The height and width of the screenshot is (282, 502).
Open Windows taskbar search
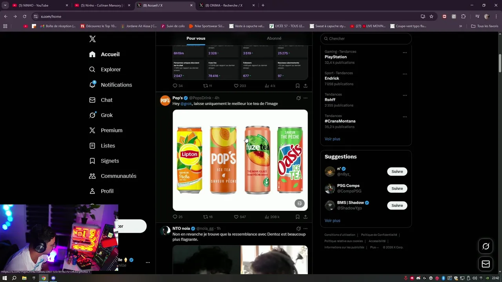[x=14, y=278]
